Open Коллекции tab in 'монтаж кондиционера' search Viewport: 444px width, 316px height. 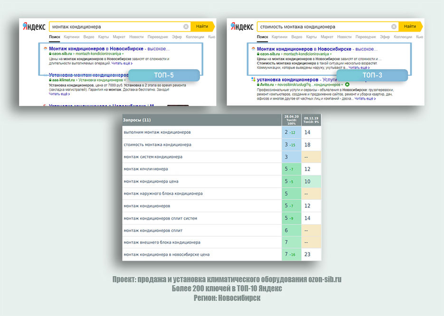pyautogui.click(x=195, y=37)
